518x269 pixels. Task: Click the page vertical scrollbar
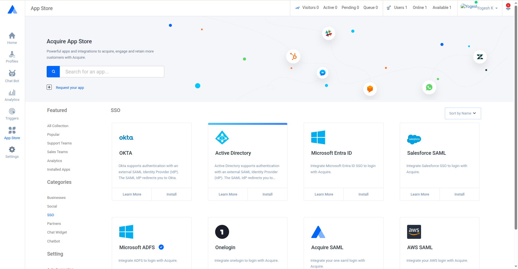tap(516, 117)
